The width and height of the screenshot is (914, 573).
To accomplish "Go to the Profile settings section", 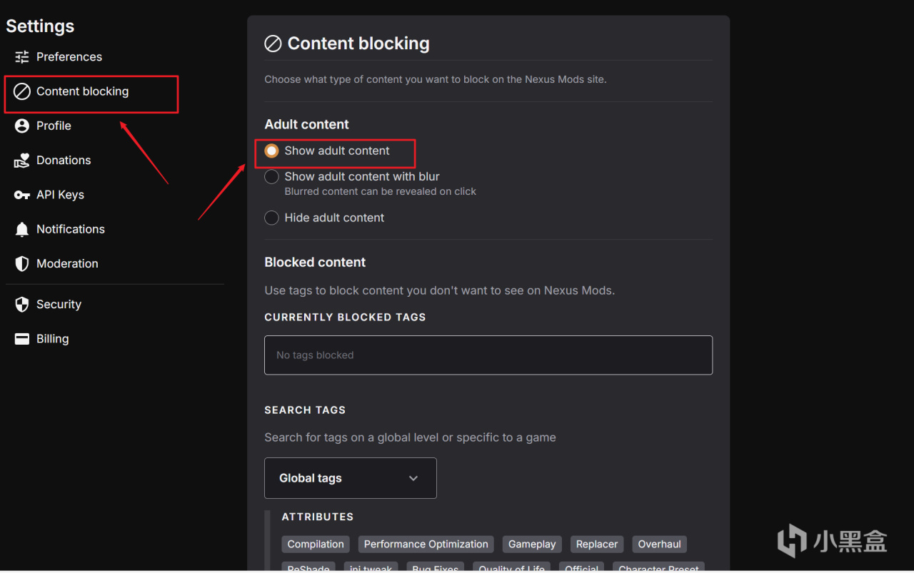I will (54, 126).
